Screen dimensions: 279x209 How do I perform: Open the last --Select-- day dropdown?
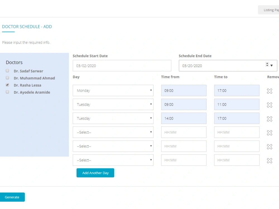coord(113,160)
